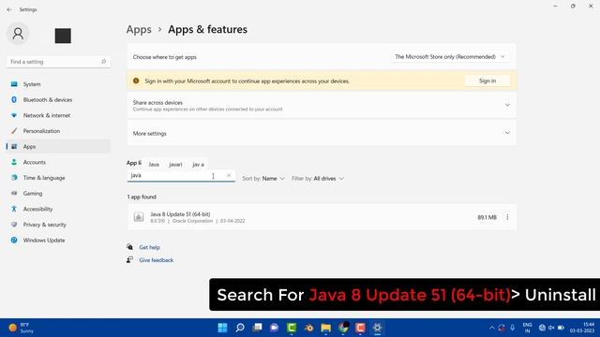The height and width of the screenshot is (337, 600).
Task: Open the weather widget on taskbar
Action: (21, 328)
